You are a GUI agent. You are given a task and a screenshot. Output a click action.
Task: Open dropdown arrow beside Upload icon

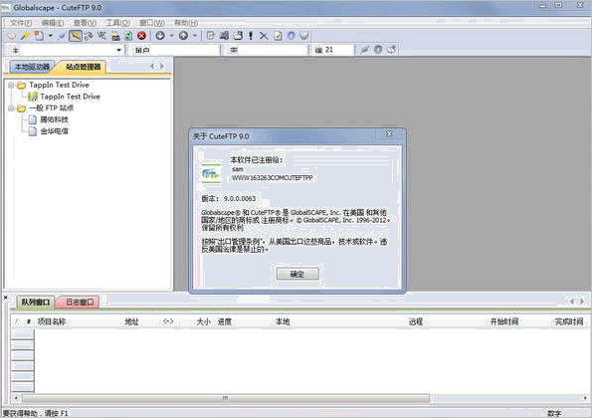[195, 36]
